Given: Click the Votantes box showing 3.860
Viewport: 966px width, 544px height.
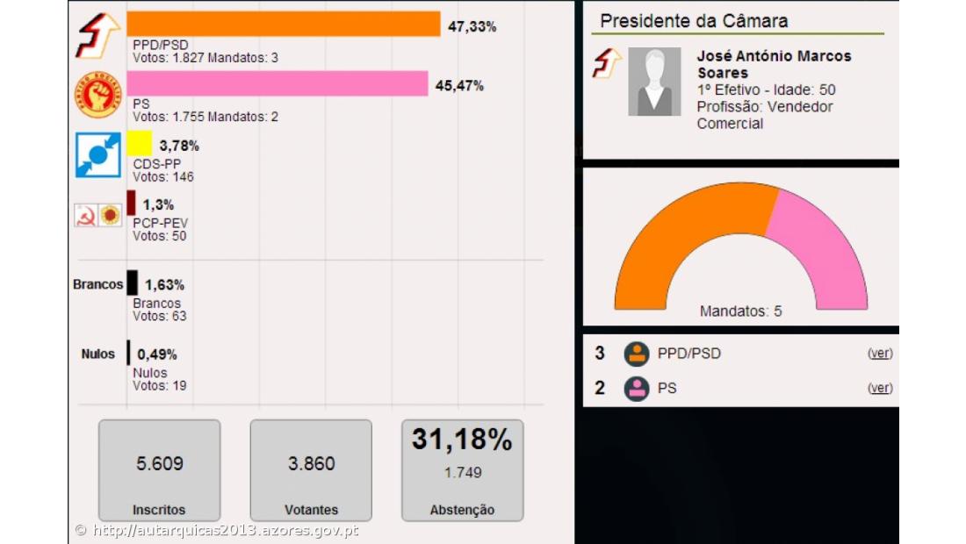Looking at the screenshot, I should 310,469.
